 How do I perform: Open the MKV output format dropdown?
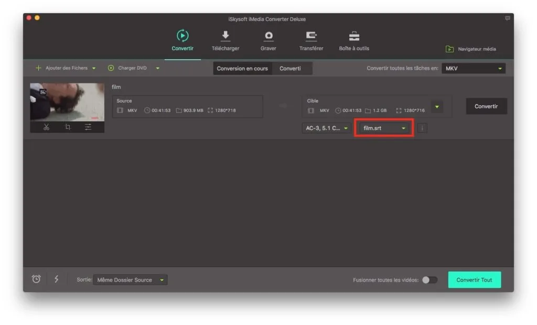pyautogui.click(x=474, y=69)
